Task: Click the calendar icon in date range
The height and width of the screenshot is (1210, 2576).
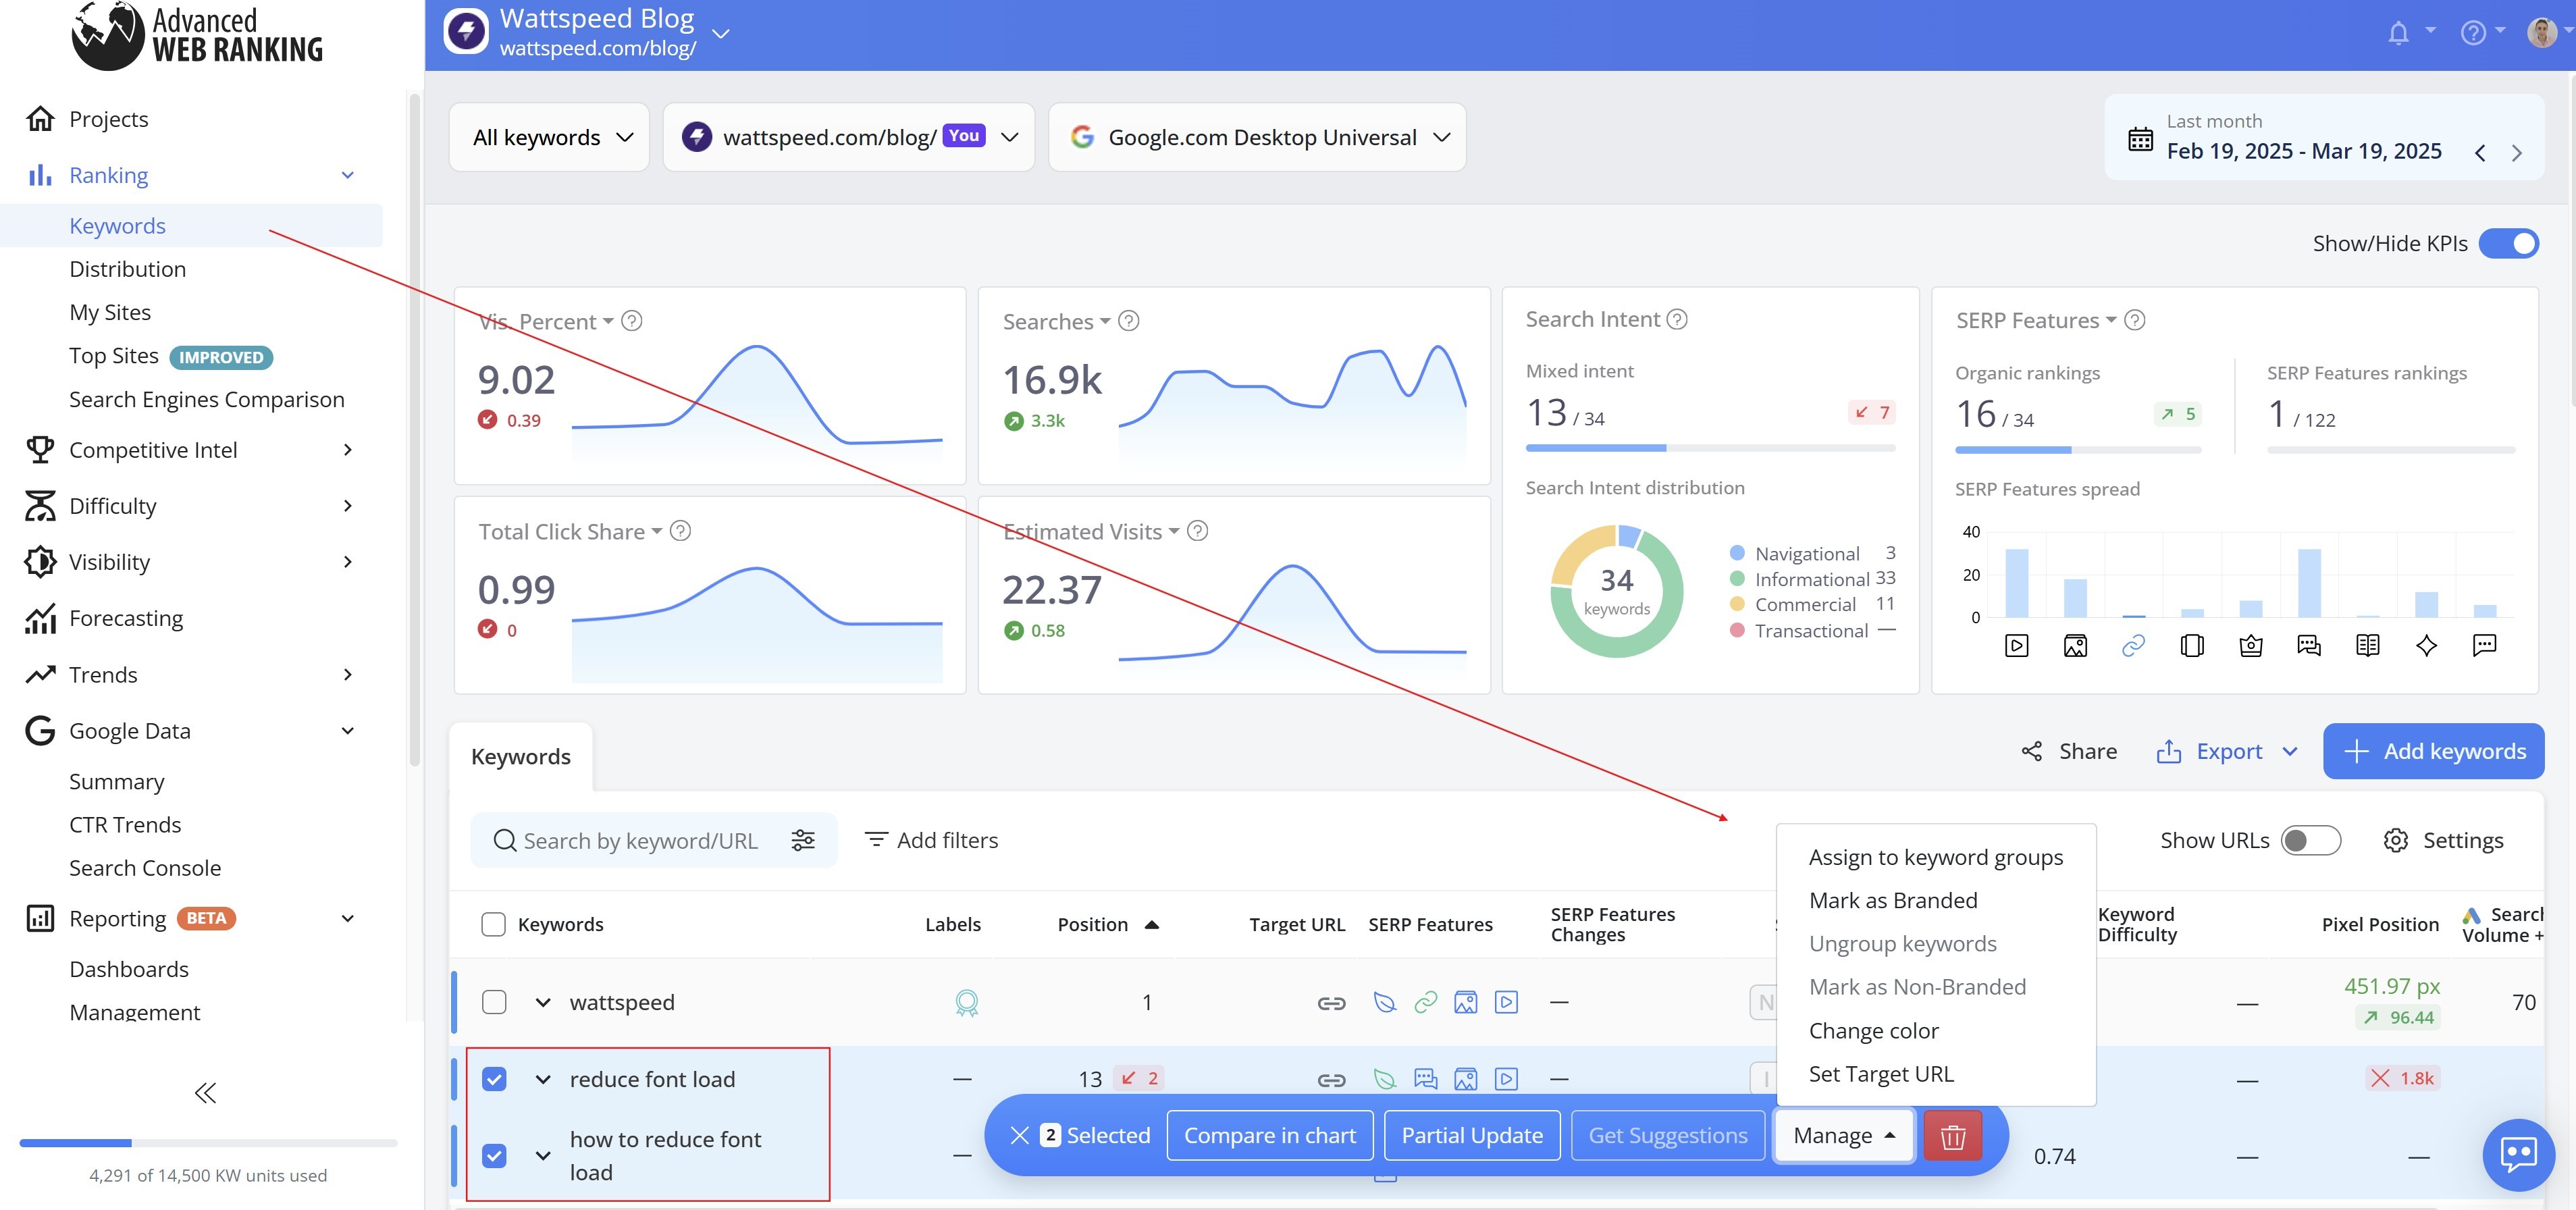Action: [2140, 139]
